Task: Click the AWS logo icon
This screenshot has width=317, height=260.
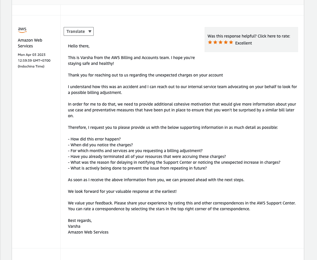Action: [x=22, y=30]
